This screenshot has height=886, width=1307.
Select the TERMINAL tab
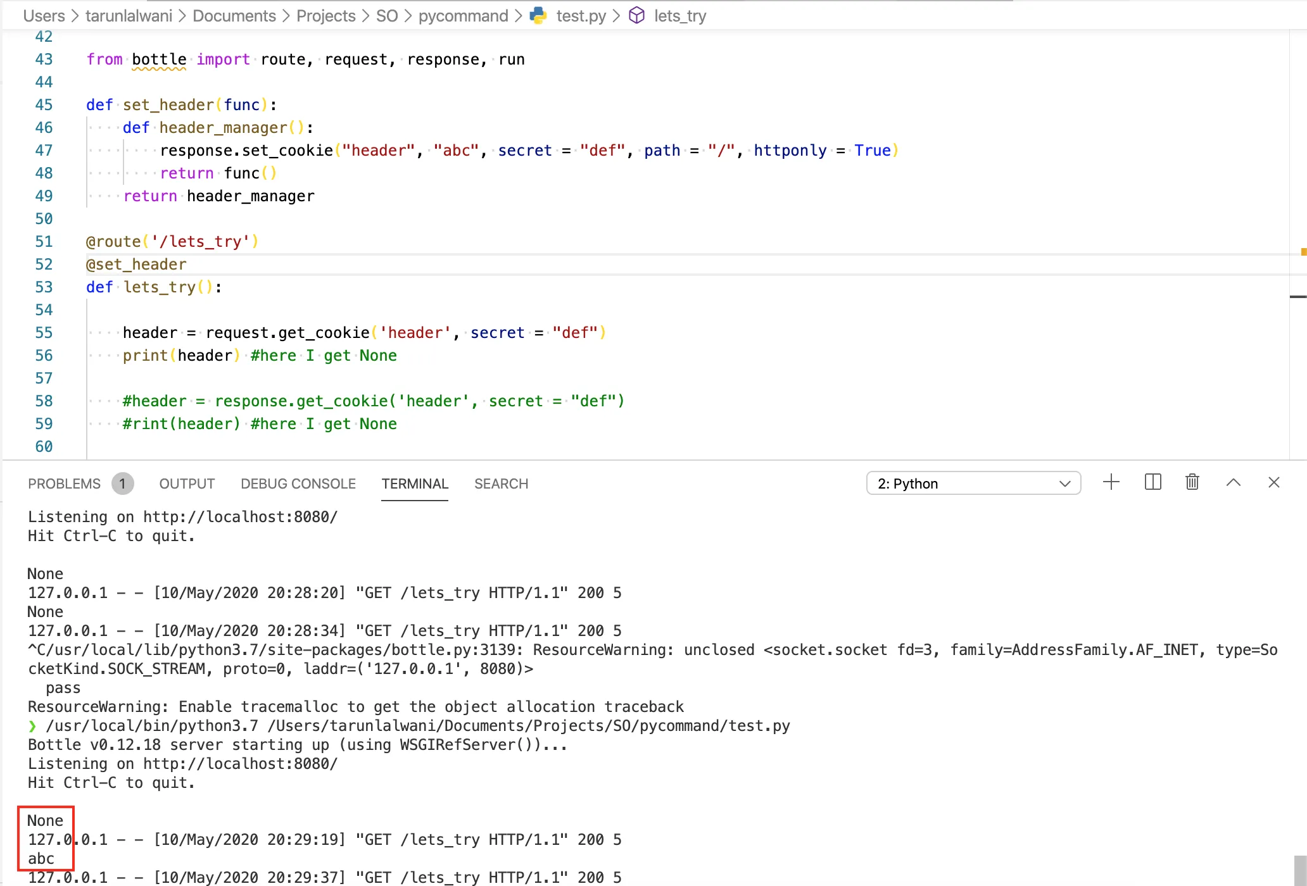click(415, 484)
